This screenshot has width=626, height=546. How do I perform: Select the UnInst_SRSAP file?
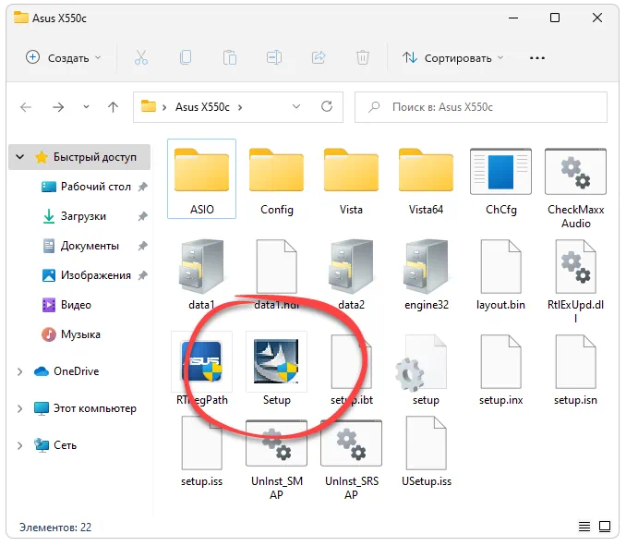click(x=351, y=459)
